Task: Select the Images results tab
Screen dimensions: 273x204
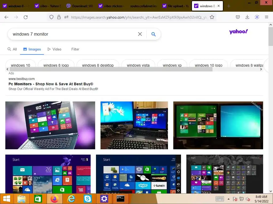Action: point(32,49)
